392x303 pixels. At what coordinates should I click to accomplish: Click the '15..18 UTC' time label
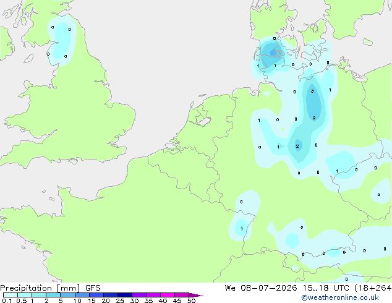[x=325, y=288]
